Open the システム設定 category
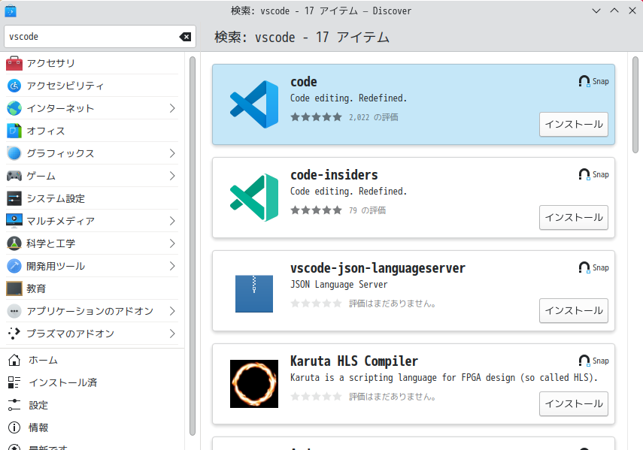 click(93, 198)
